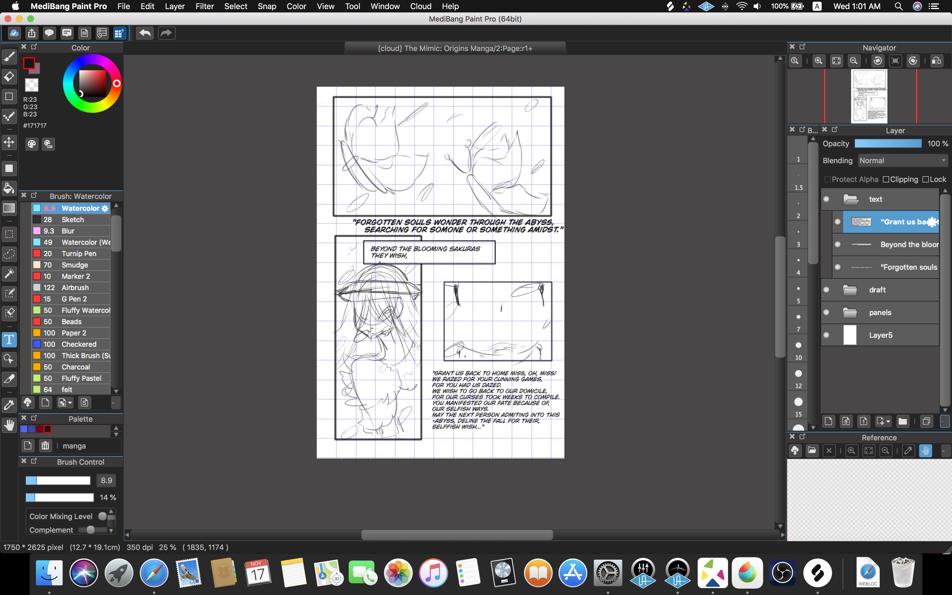Open the Blending mode dropdown
952x595 pixels.
tap(902, 161)
